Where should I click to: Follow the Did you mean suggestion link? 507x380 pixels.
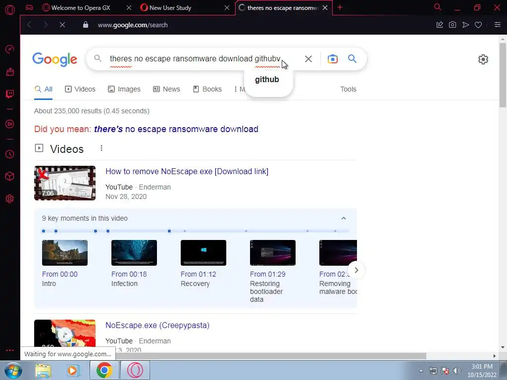[176, 129]
